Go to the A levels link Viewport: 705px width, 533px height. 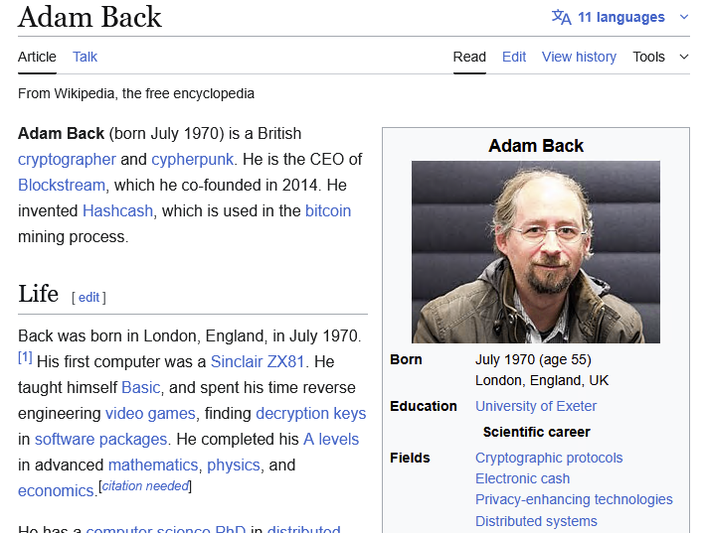331,440
